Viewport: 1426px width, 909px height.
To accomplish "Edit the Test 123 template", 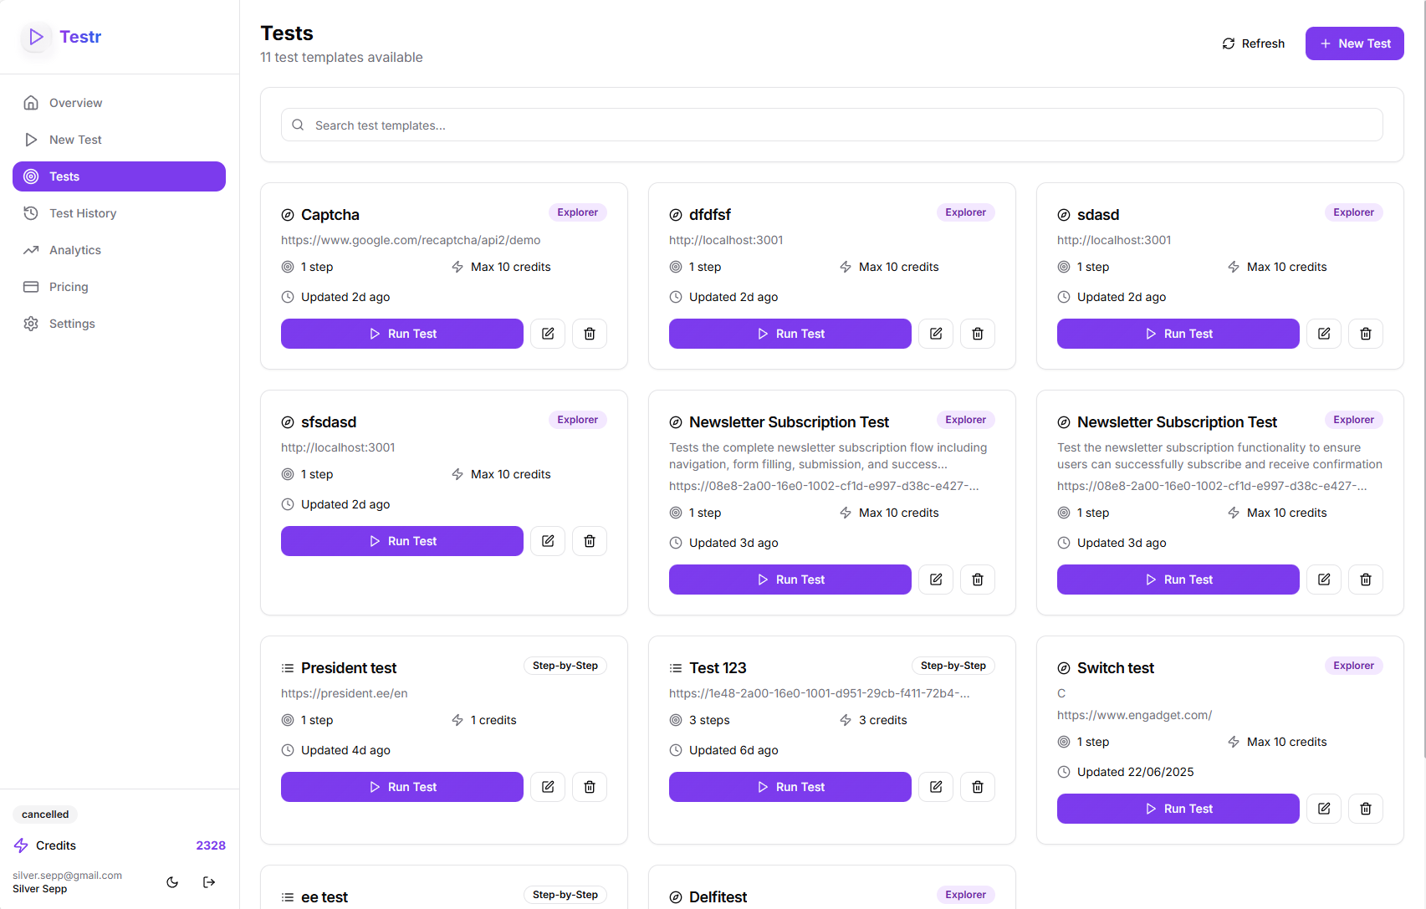I will (x=936, y=787).
